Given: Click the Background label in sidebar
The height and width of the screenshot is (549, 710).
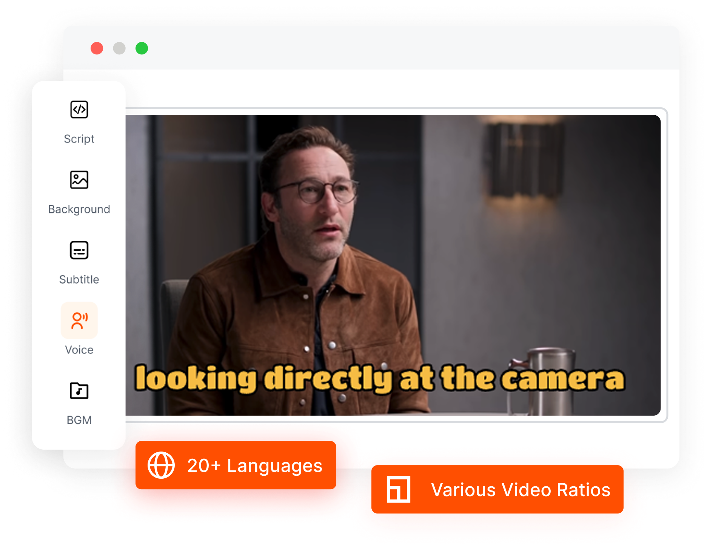Looking at the screenshot, I should point(79,209).
